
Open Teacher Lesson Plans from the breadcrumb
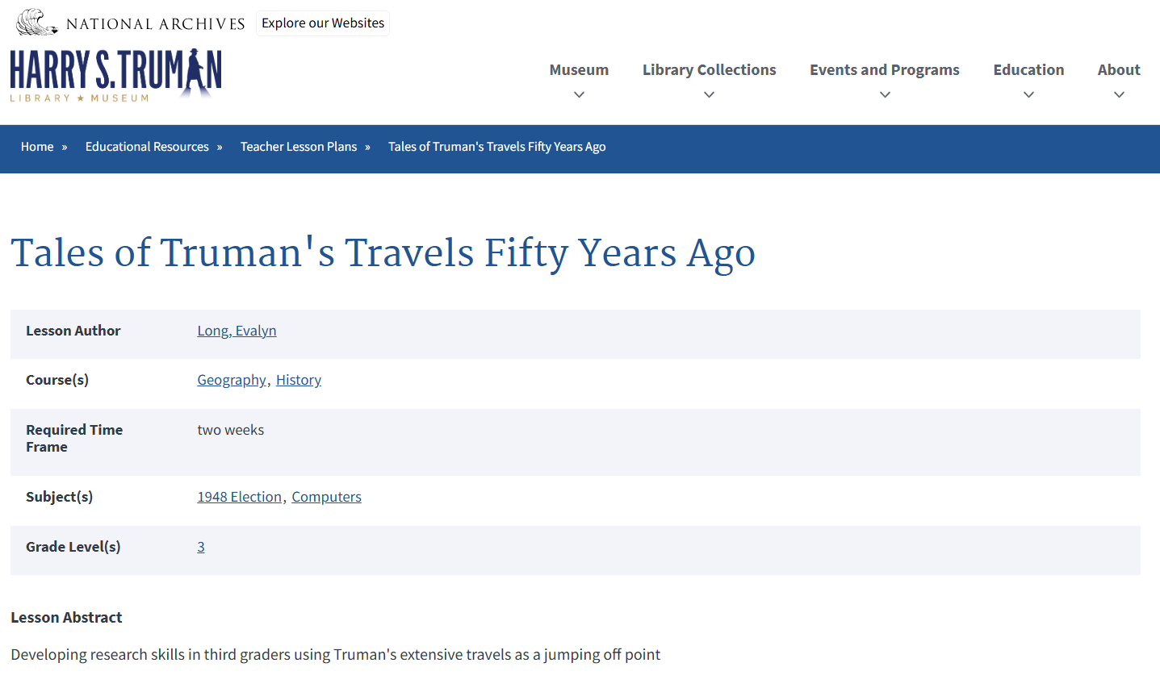tap(299, 146)
